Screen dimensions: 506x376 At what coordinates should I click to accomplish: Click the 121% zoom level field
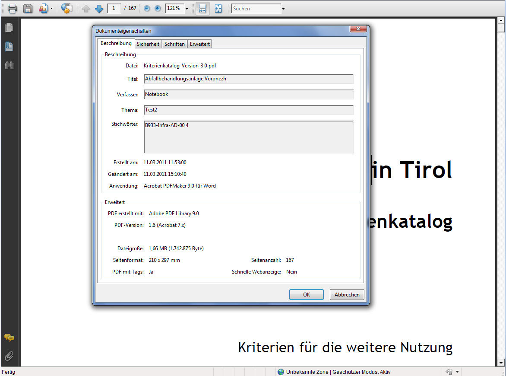174,8
